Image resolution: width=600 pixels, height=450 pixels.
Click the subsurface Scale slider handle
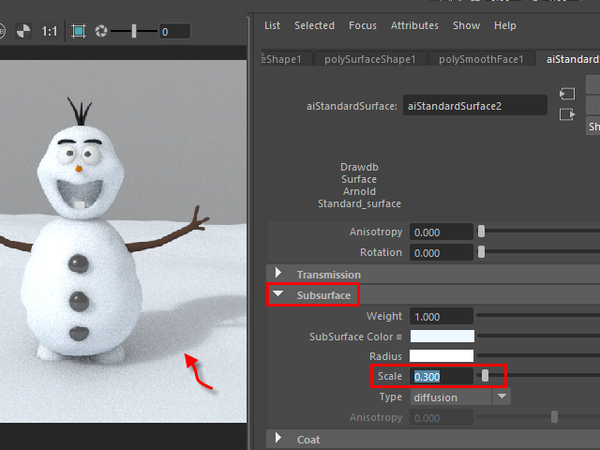(485, 376)
